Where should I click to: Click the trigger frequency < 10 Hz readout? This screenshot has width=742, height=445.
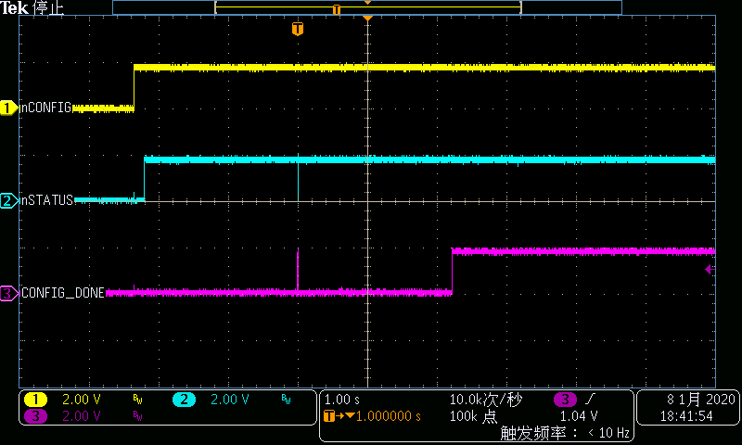coord(565,433)
